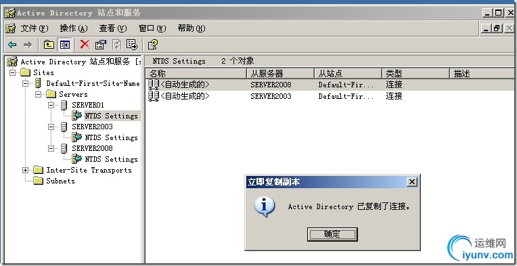
Task: Click the SERVER01 server icon
Action: 64,105
